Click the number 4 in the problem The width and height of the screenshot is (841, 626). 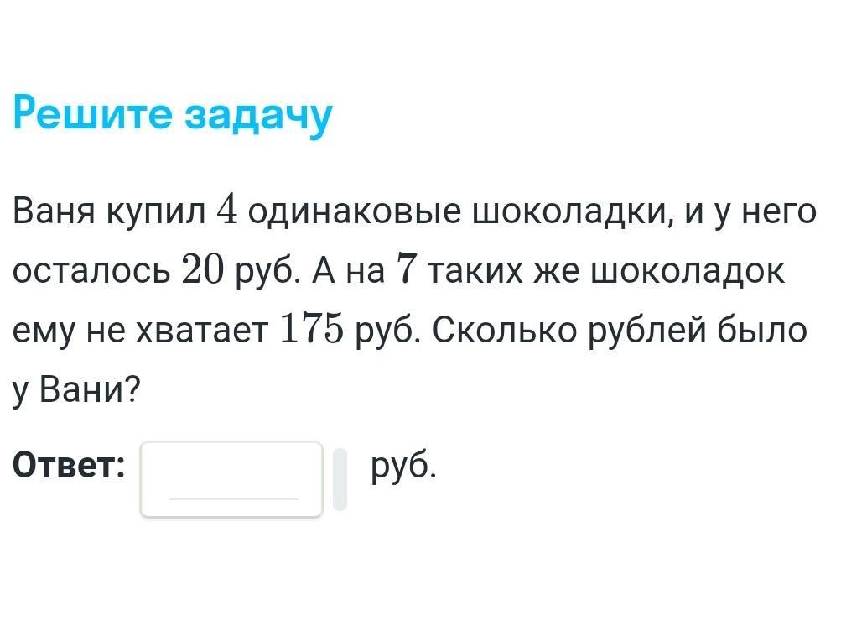[x=227, y=211]
